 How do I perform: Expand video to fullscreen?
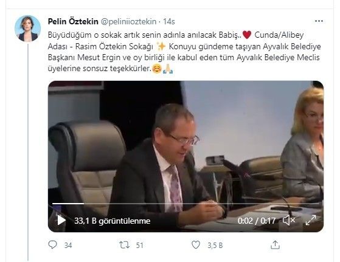click(x=311, y=220)
